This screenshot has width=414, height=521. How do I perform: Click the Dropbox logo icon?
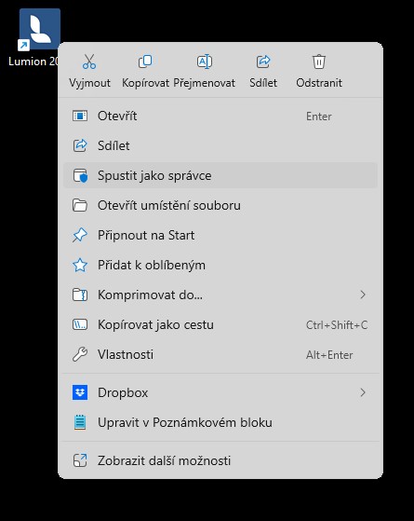[x=80, y=392]
